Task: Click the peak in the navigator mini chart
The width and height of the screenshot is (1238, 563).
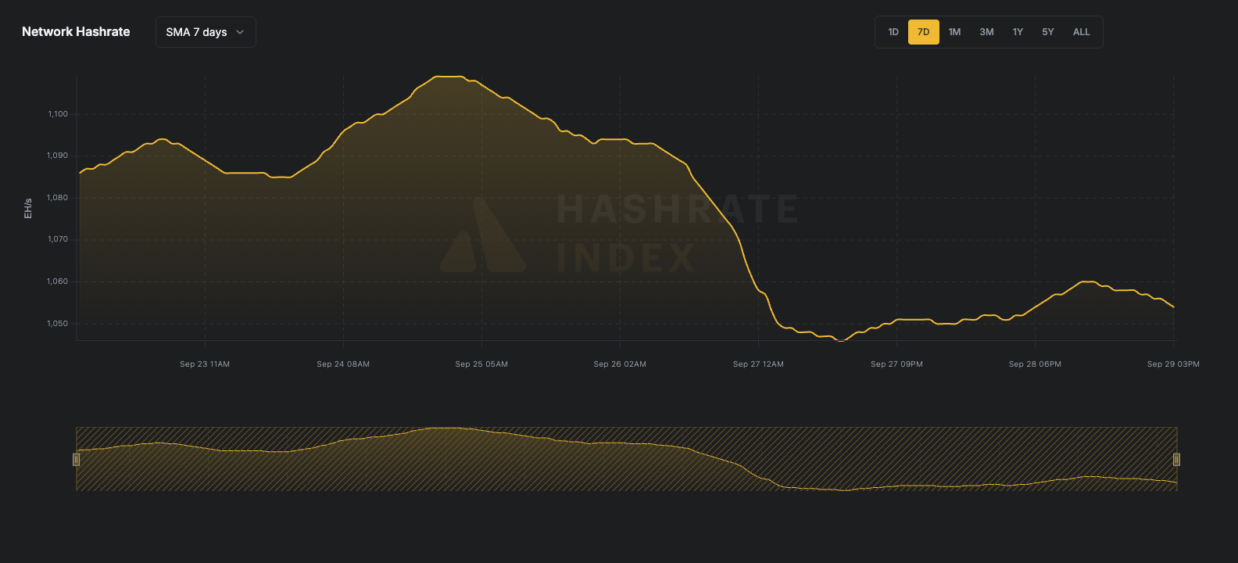Action: 447,429
